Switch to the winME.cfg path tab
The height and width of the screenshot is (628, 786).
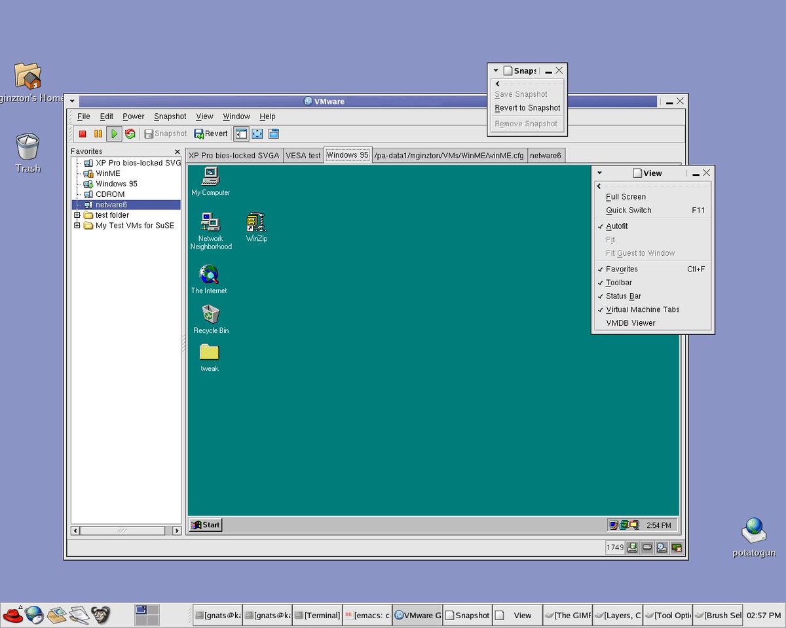[449, 156]
